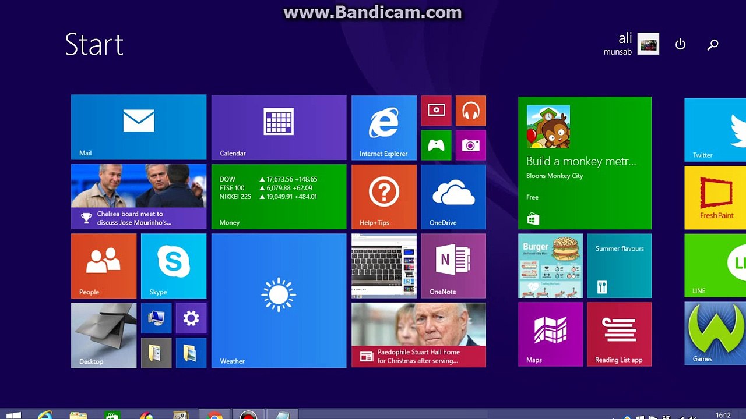Launch the Fresh Paint tile
This screenshot has height=419, width=746.
[715, 197]
